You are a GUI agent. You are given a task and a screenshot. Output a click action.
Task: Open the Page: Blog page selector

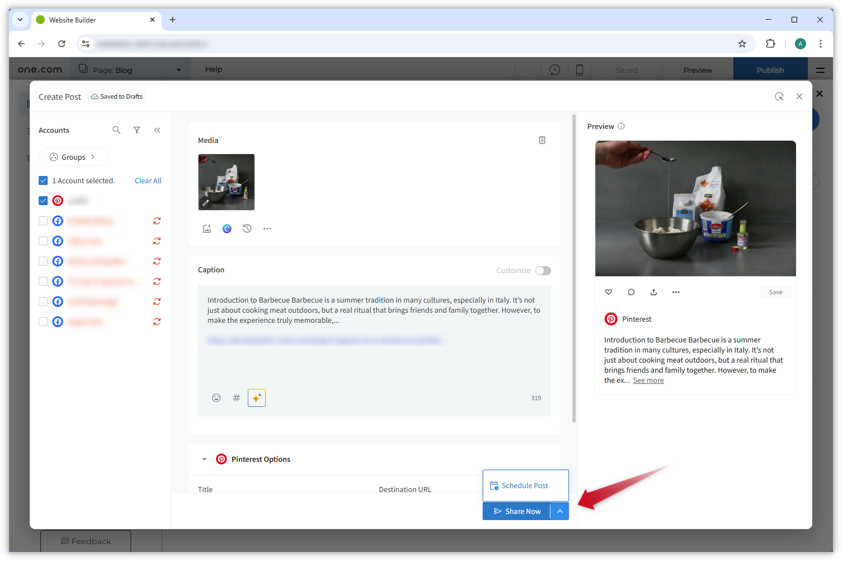(131, 69)
